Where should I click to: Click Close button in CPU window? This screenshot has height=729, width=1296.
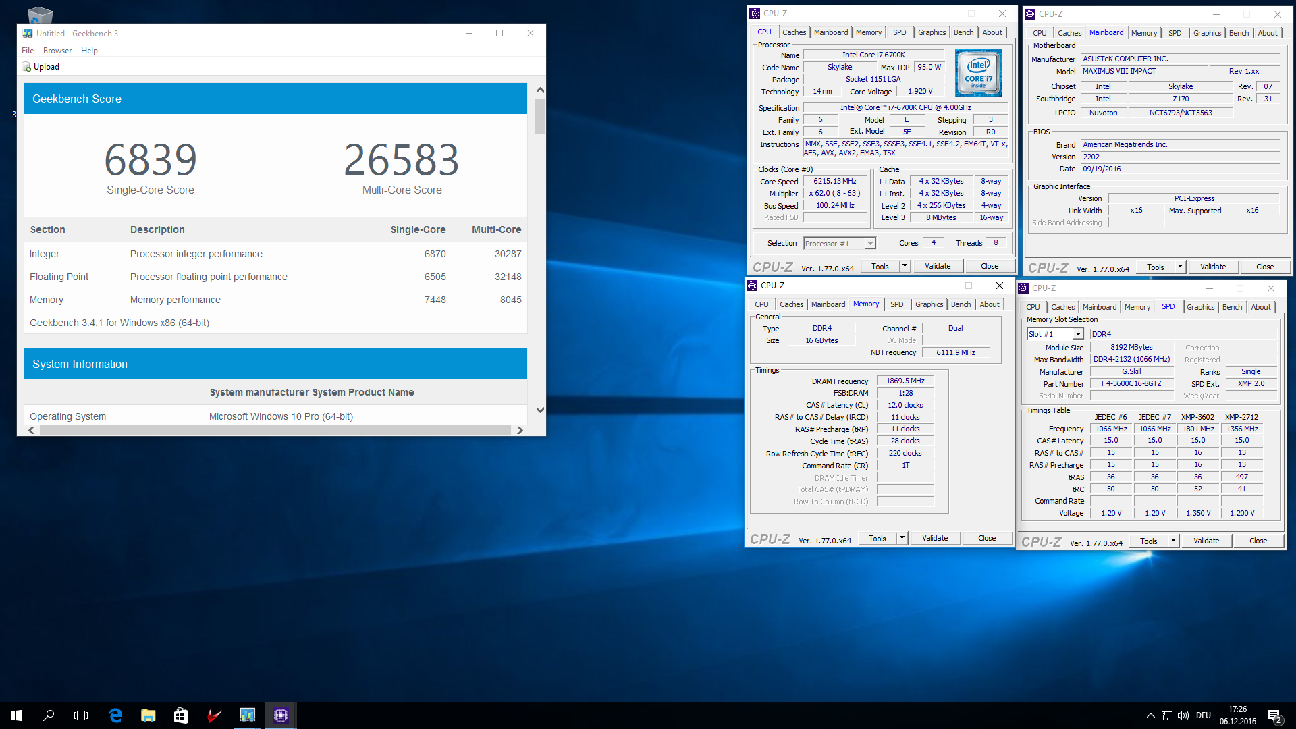click(990, 266)
